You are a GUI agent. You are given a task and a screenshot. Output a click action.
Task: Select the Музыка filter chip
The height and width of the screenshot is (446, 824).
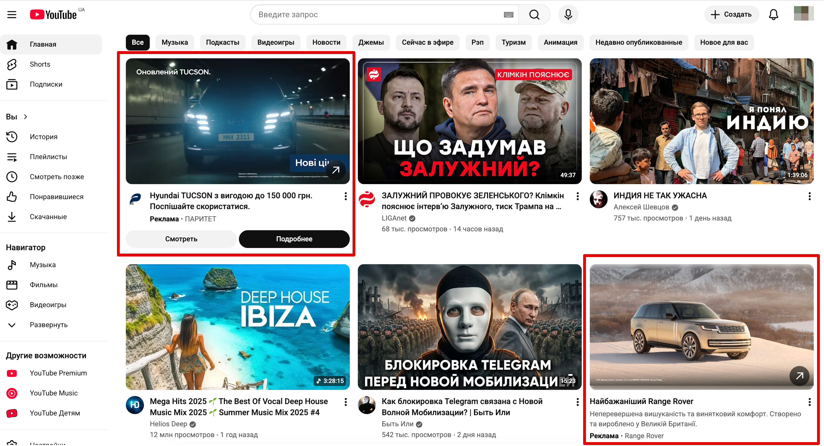coord(175,42)
